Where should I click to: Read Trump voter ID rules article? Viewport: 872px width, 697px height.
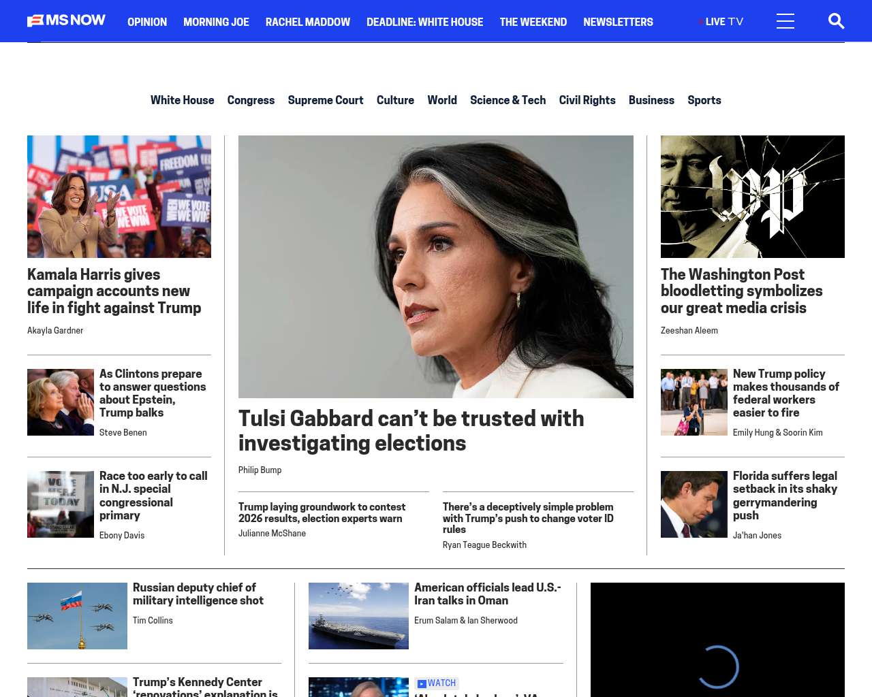pyautogui.click(x=528, y=518)
